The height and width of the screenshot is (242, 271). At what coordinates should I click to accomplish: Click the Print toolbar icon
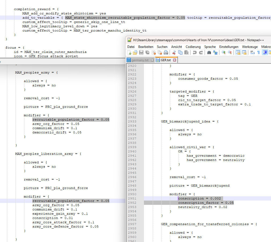click(166, 52)
